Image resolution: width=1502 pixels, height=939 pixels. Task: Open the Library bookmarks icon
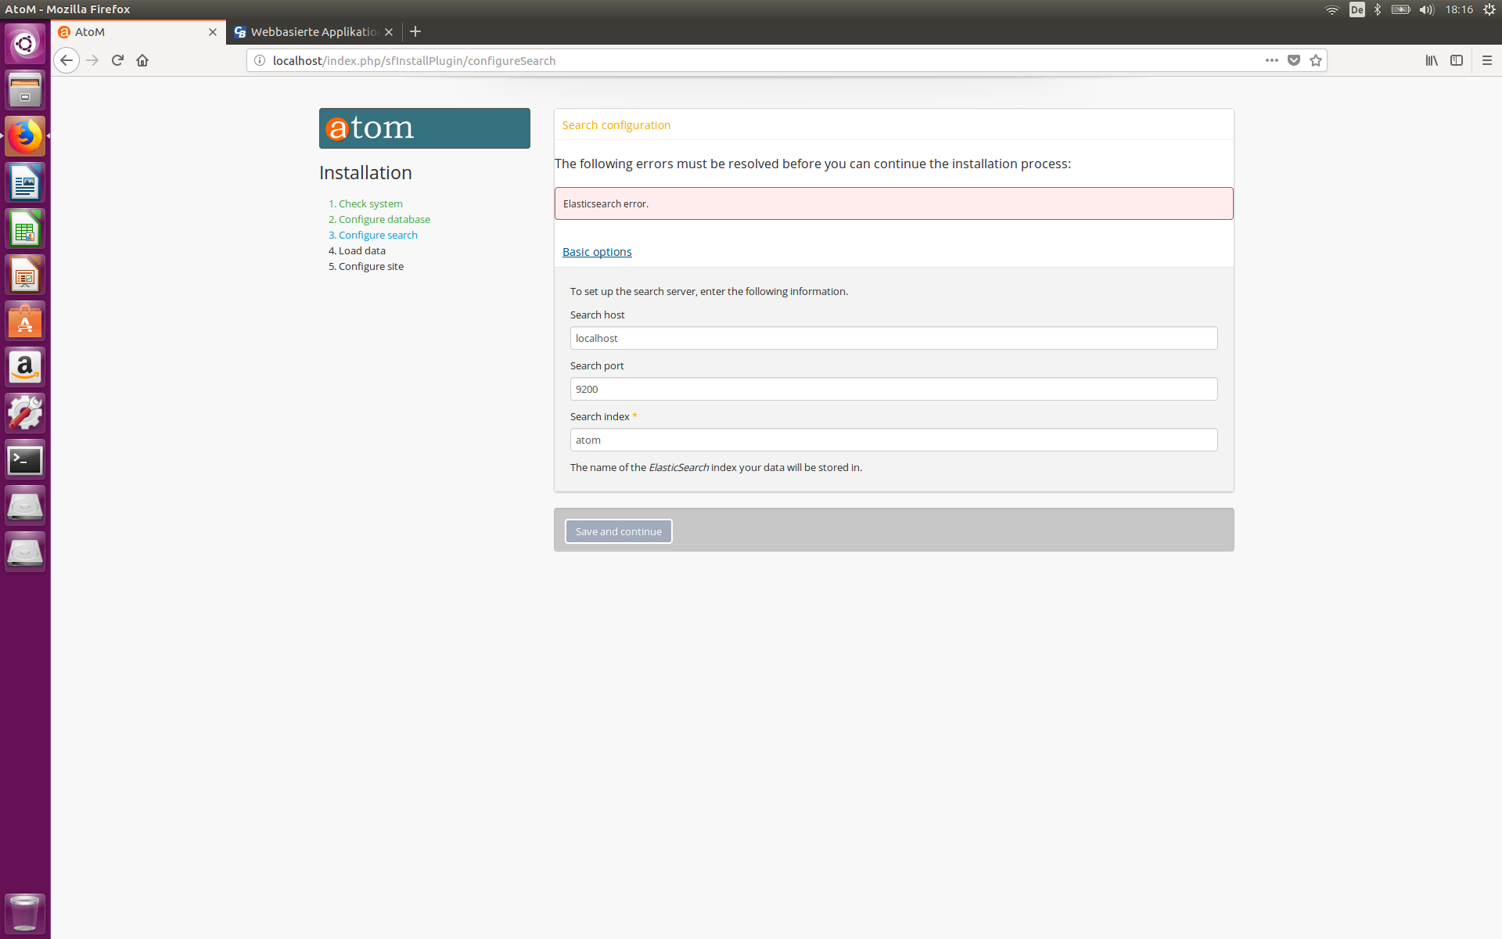[x=1431, y=60]
